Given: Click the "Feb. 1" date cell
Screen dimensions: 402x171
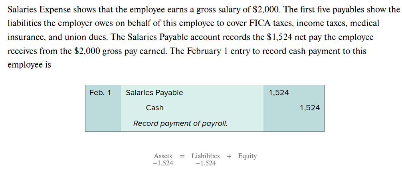Looking at the screenshot, I should (x=100, y=93).
